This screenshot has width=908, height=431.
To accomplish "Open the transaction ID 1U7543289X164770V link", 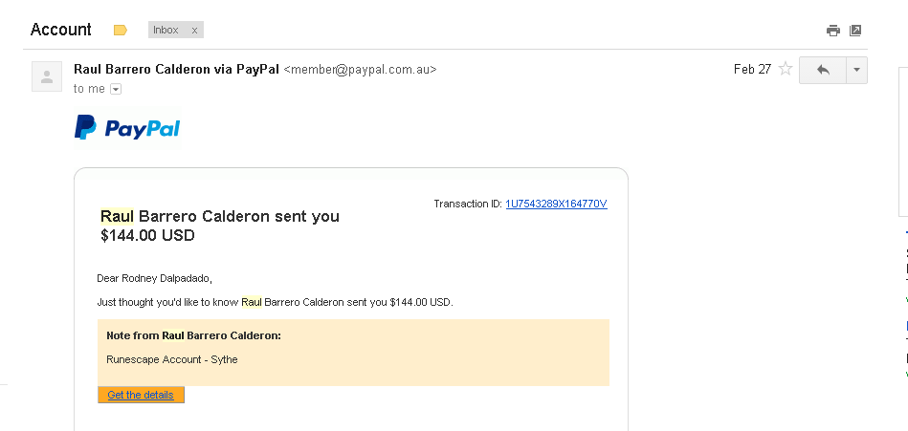I will pyautogui.click(x=556, y=204).
